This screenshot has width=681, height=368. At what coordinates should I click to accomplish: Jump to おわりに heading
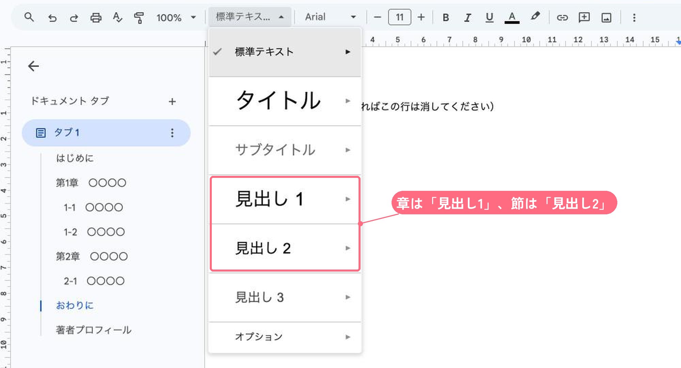coord(75,305)
